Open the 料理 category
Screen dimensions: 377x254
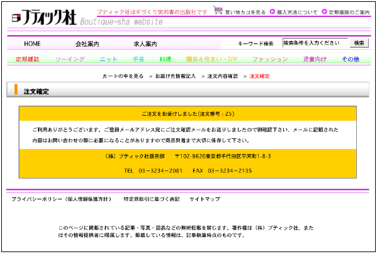click(166, 59)
